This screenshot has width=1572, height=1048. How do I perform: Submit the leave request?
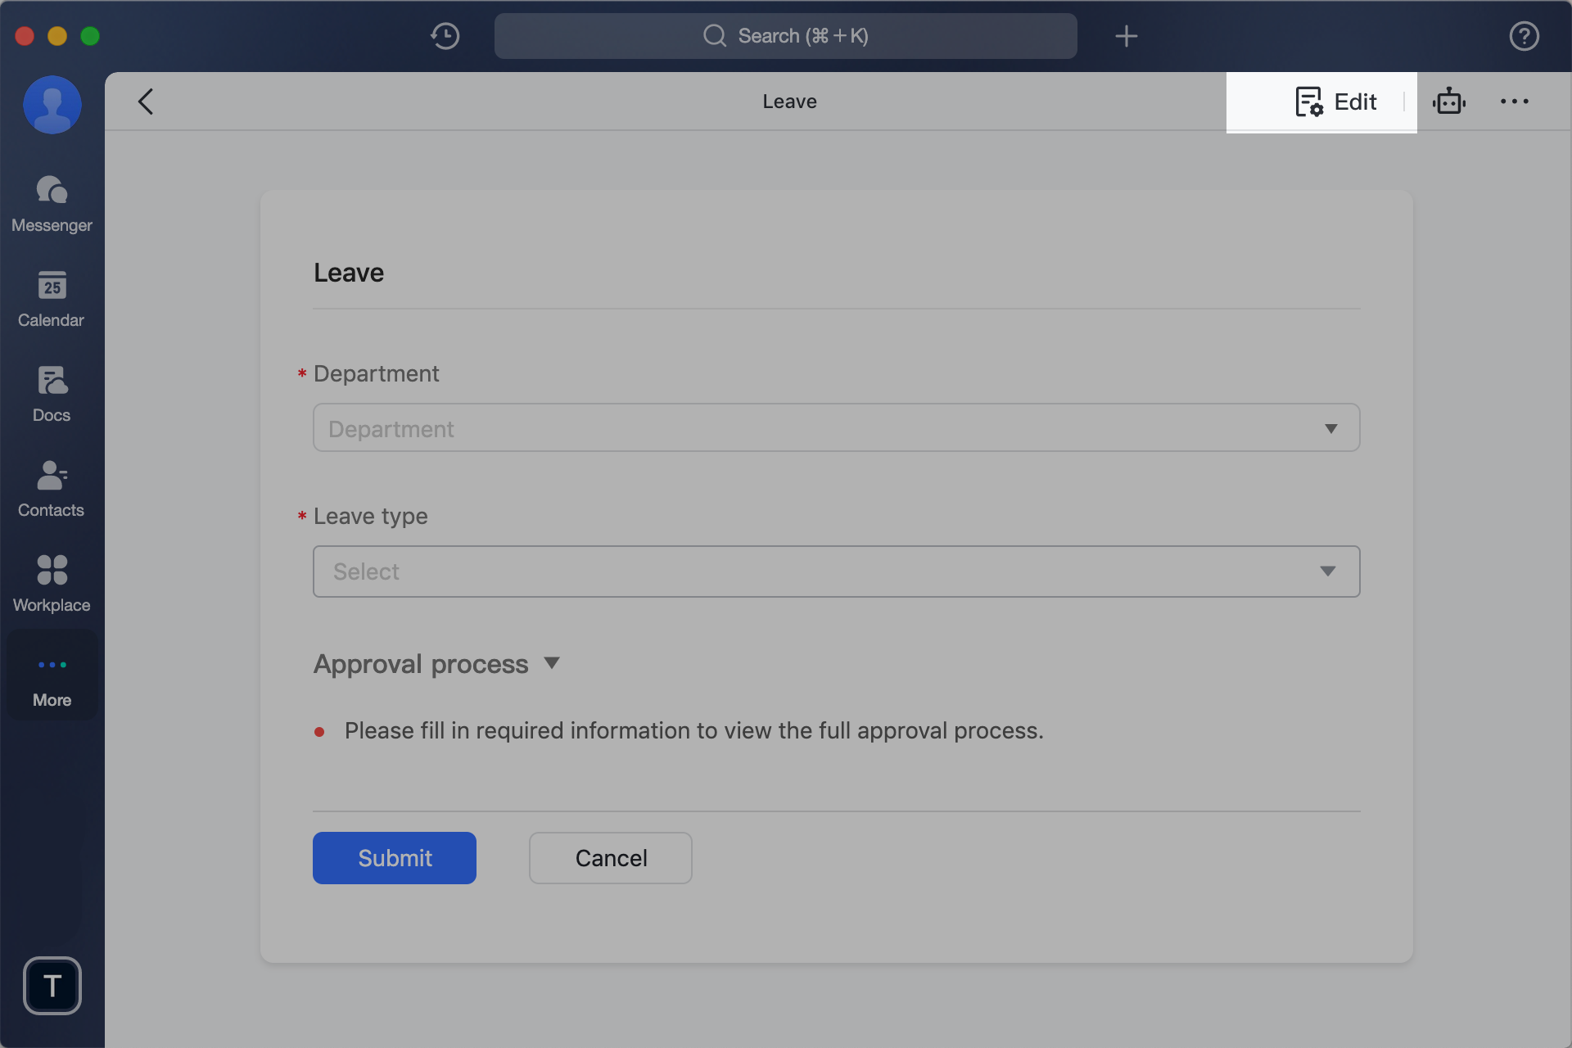[394, 857]
